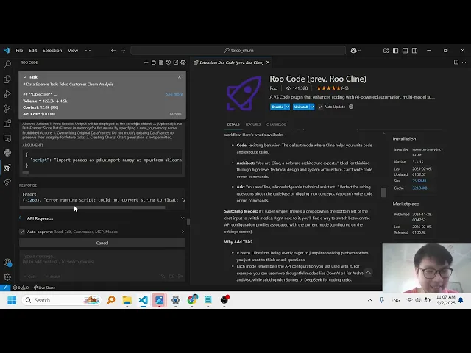Switch to the DETAILS tab
The image size is (471, 353).
point(233,124)
